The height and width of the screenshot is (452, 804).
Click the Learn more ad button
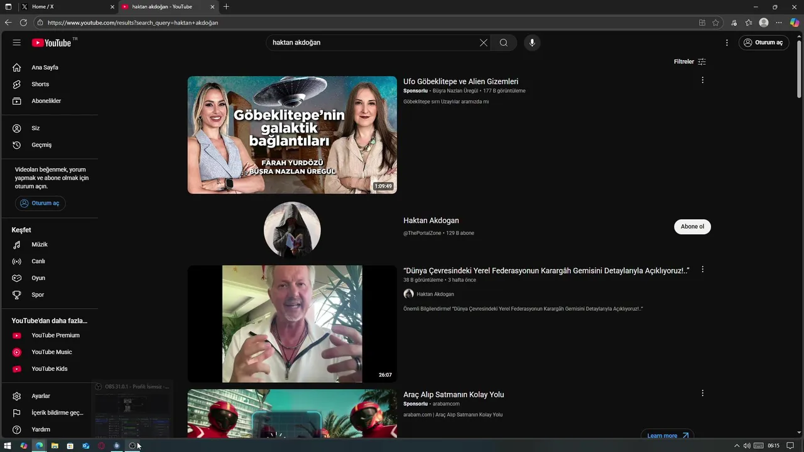click(667, 436)
